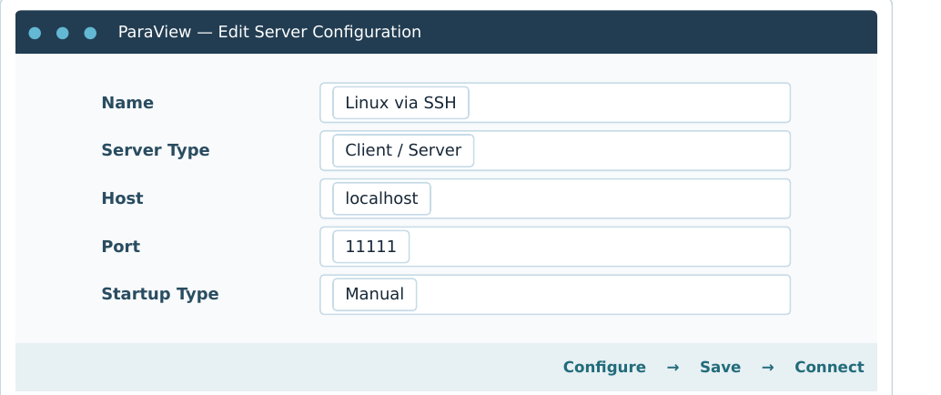Select the Port label
The image size is (941, 395).
(121, 247)
